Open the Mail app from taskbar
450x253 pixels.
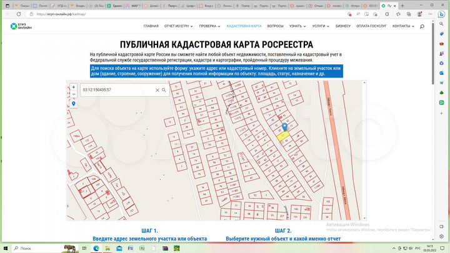[x=119, y=248]
